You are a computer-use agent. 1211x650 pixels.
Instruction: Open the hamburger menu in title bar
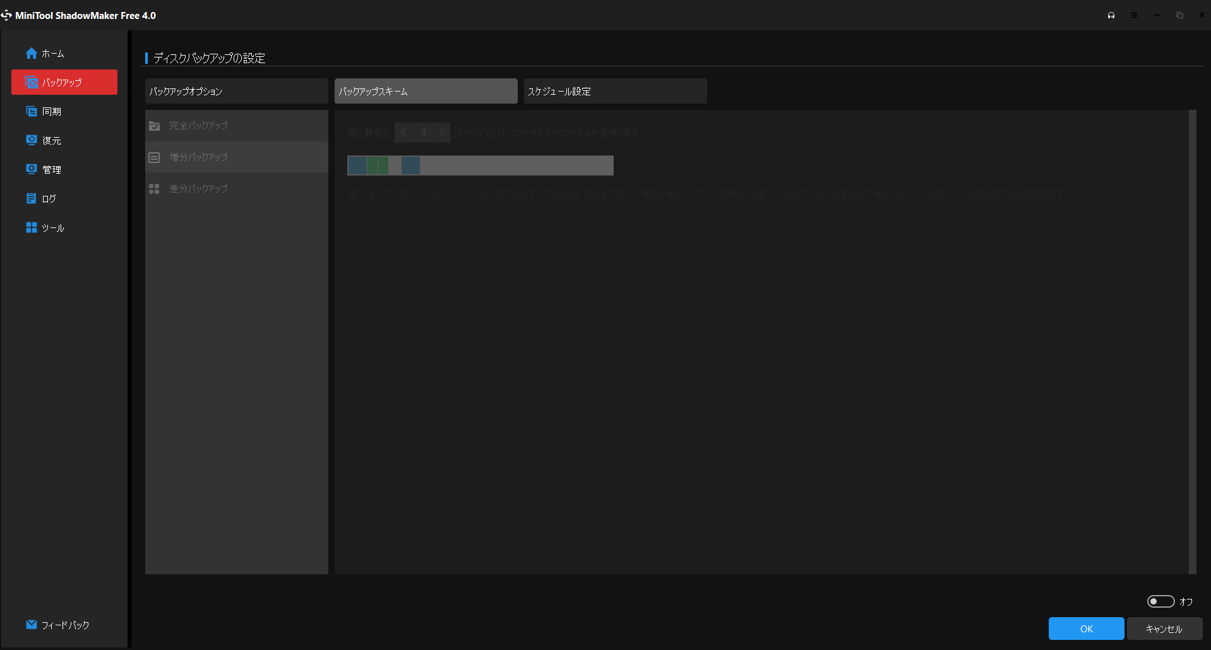point(1134,15)
